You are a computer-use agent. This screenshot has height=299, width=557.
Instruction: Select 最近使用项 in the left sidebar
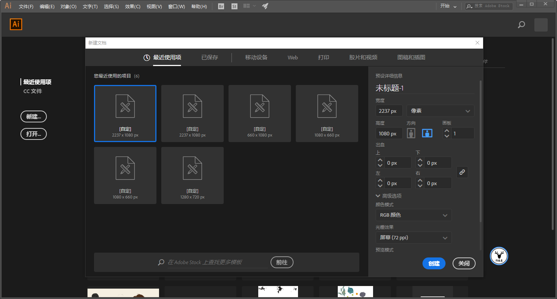[37, 82]
